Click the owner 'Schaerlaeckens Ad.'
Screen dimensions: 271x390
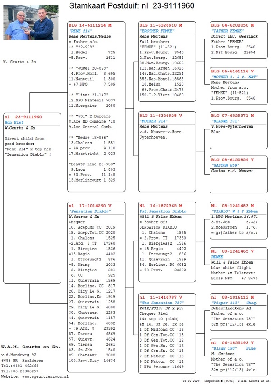pyautogui.click(x=232, y=308)
